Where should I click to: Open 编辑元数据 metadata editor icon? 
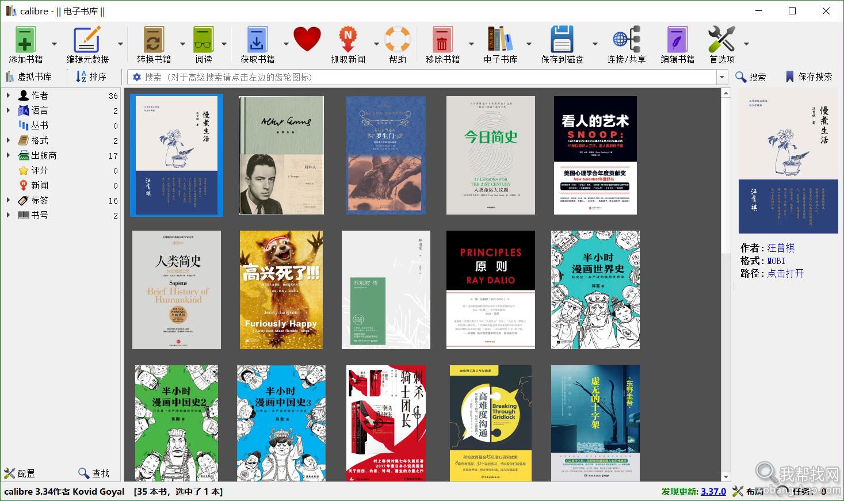[x=87, y=40]
